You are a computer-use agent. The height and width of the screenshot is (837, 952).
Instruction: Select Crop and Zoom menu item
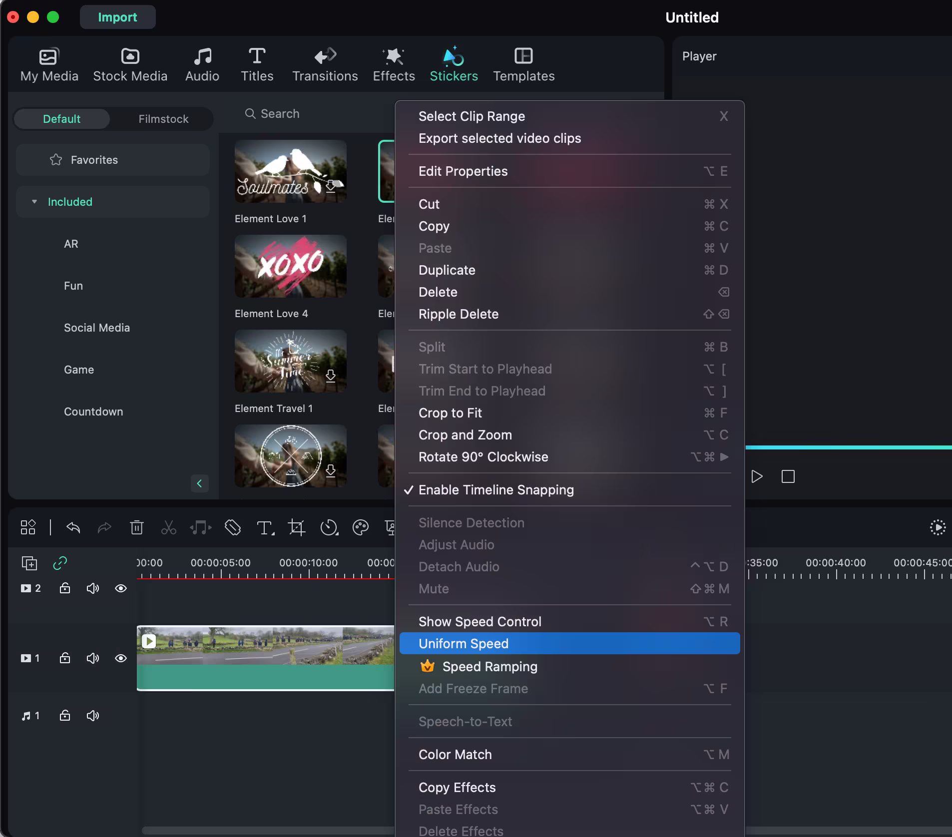465,435
